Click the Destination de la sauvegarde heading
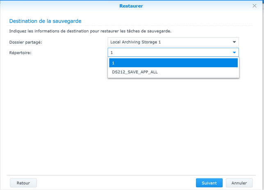264x190 pixels. tap(45, 21)
